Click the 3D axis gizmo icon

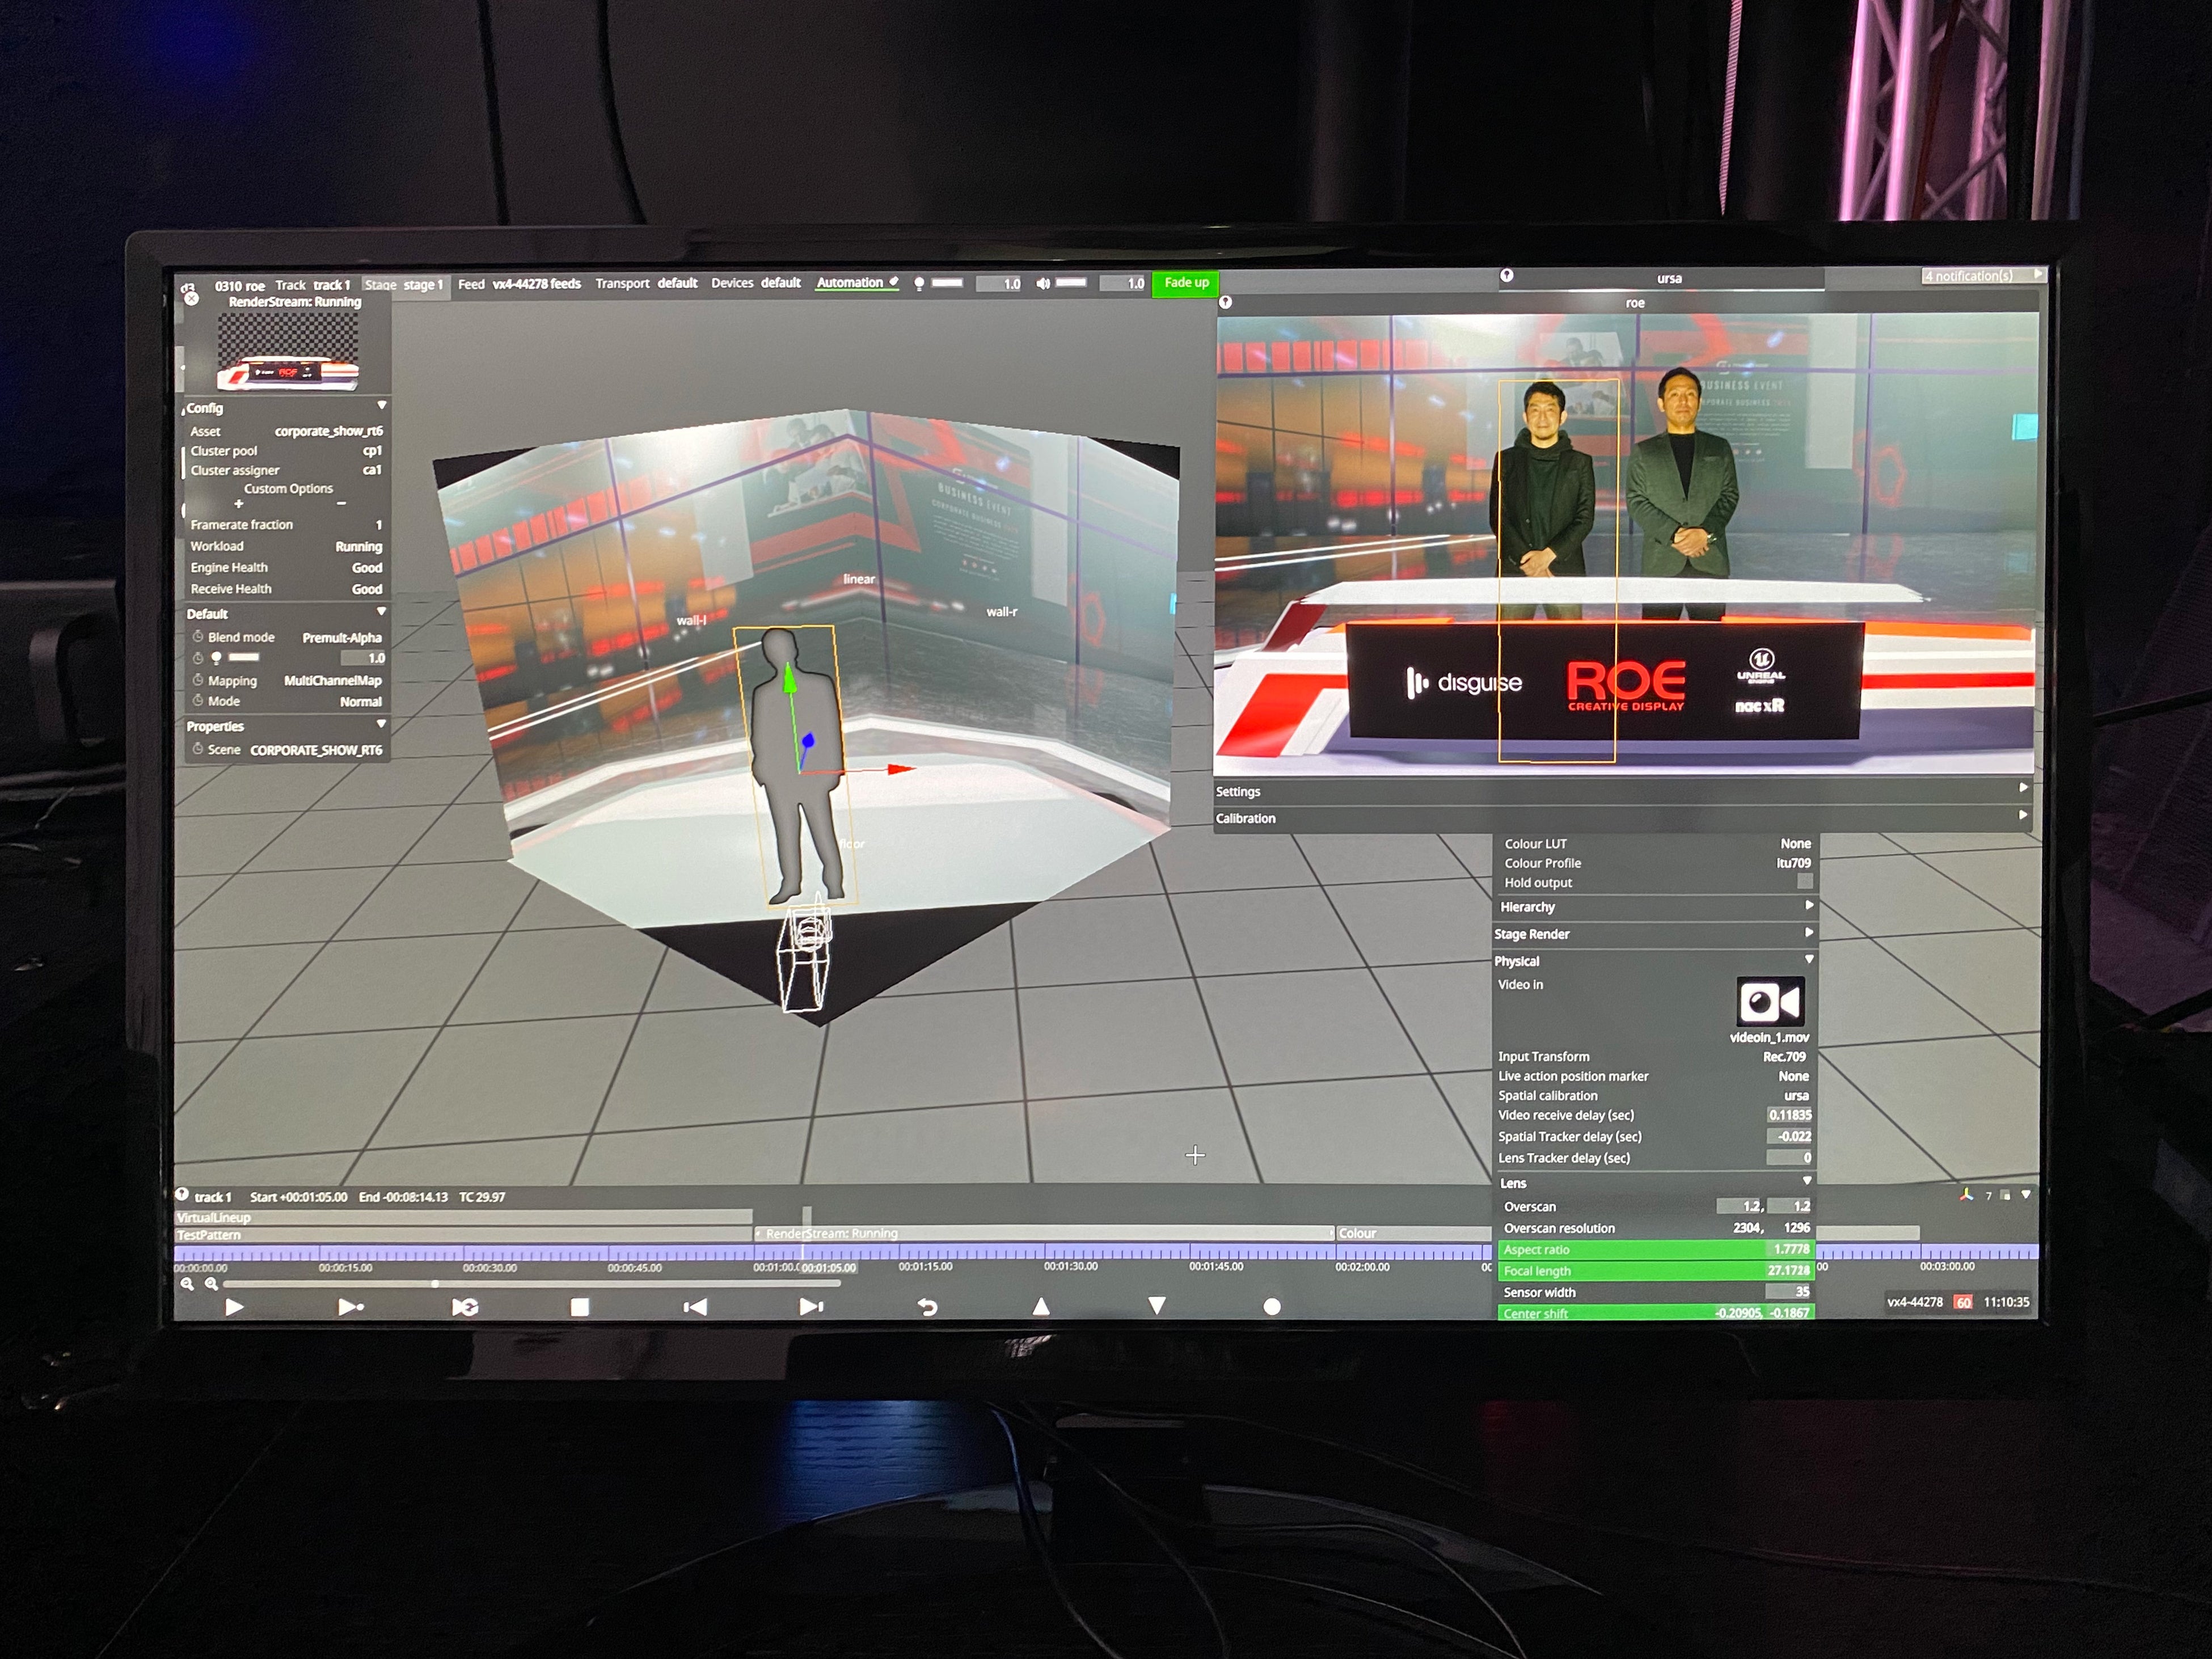(1966, 1194)
